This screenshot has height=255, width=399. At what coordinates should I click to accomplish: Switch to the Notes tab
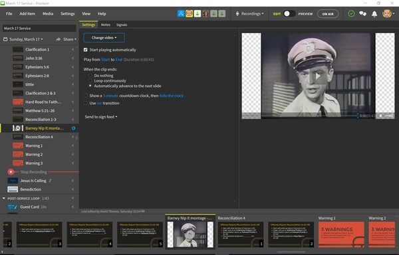point(105,25)
